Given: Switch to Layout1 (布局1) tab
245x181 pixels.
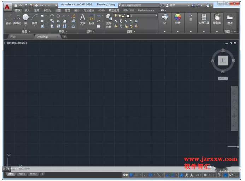Looking at the screenshot, I should click(x=22, y=174).
